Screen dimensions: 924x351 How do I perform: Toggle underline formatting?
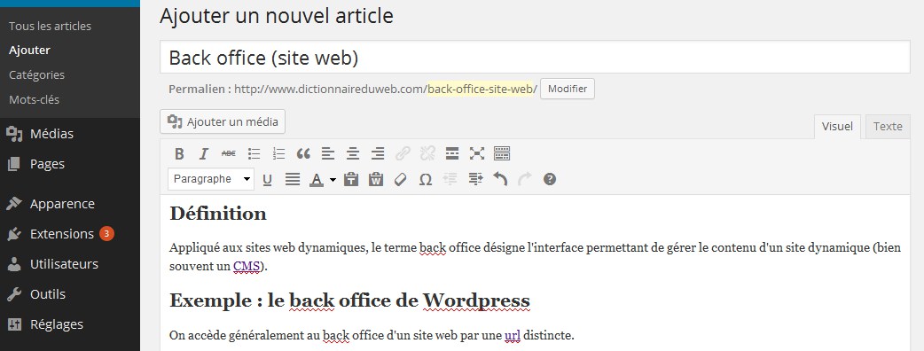(267, 180)
